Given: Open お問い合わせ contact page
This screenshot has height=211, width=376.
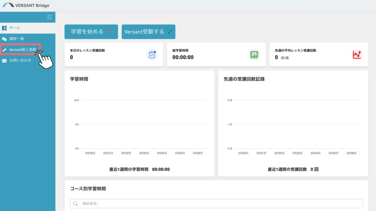Looking at the screenshot, I should tap(20, 60).
